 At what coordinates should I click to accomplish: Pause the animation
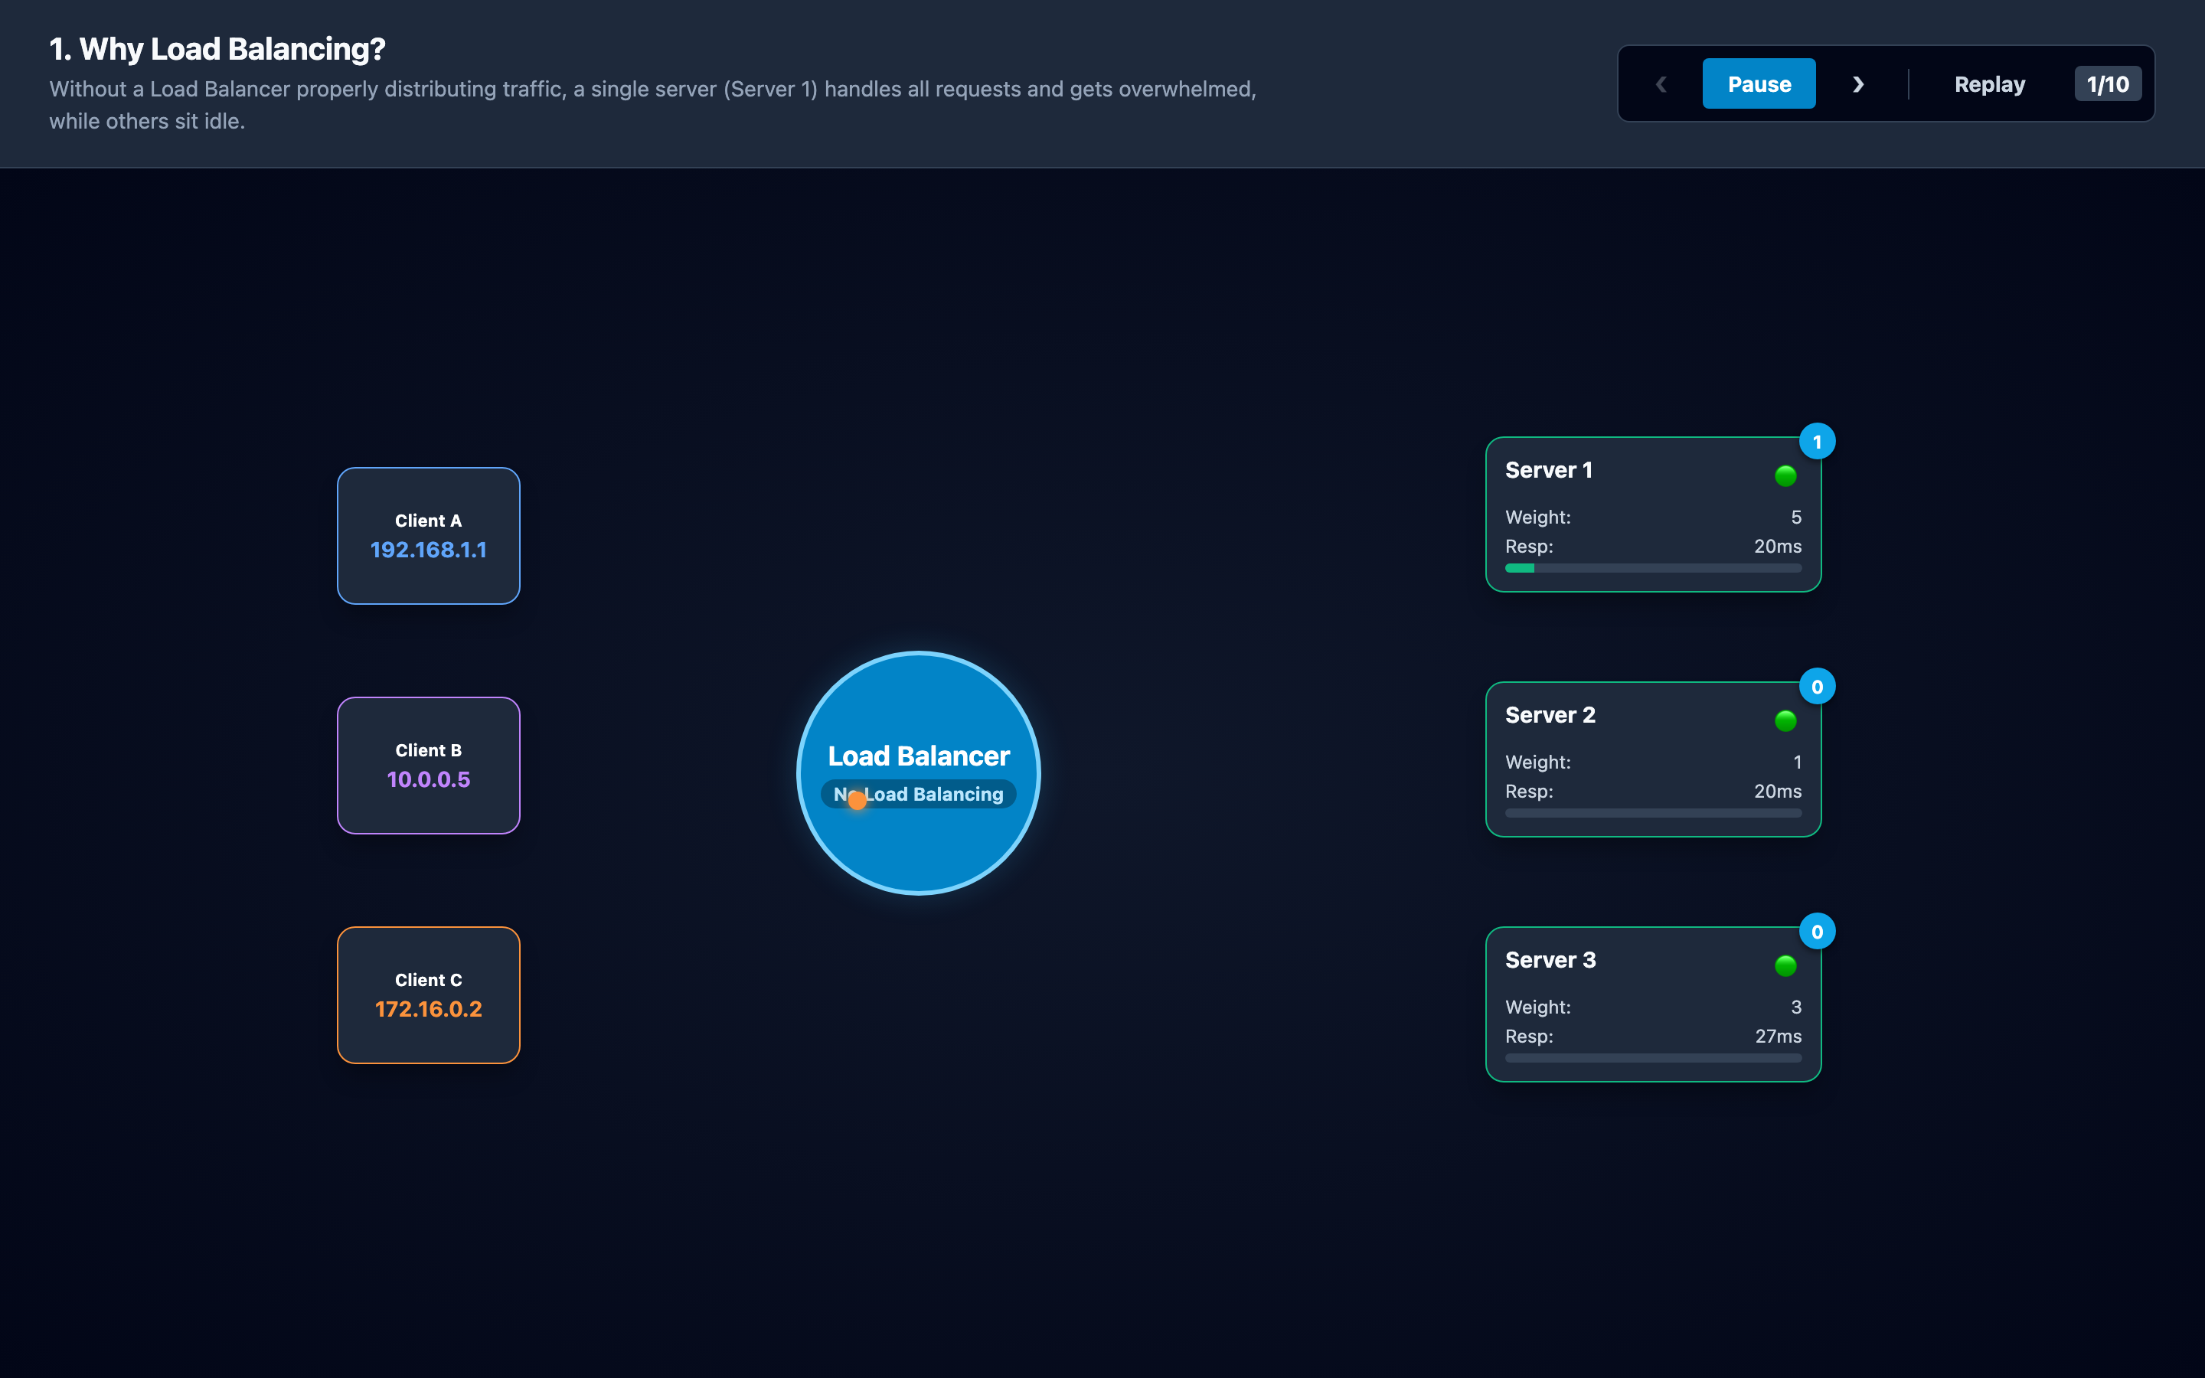coord(1759,84)
